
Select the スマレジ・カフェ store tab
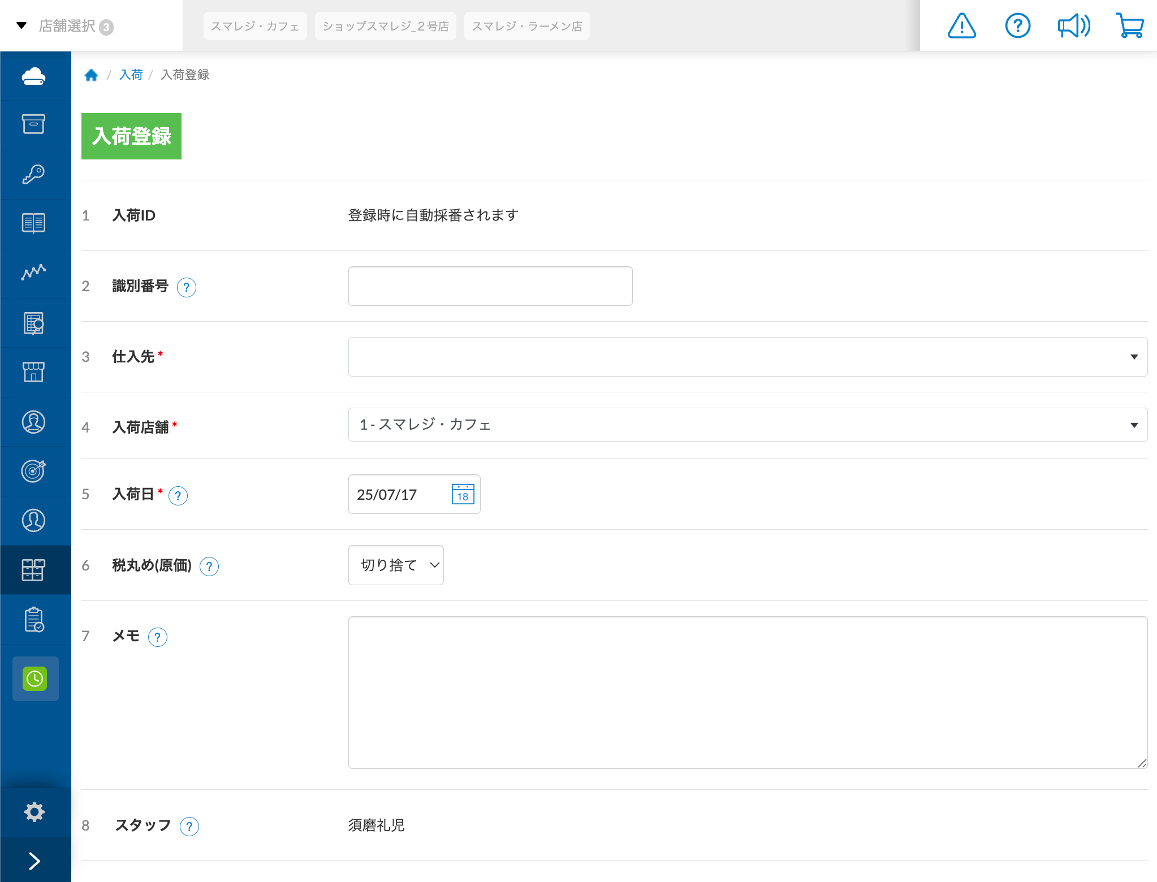tap(254, 26)
